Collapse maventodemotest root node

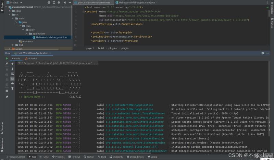(x=6, y=7)
